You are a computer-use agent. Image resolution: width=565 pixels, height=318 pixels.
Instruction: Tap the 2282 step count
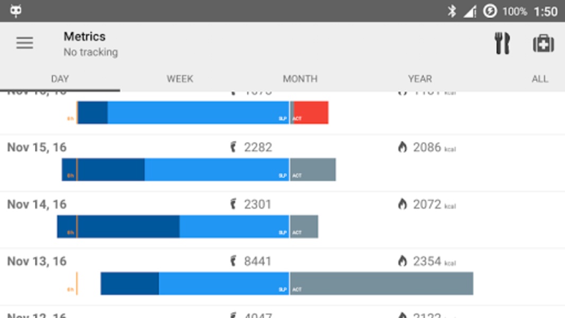[258, 147]
